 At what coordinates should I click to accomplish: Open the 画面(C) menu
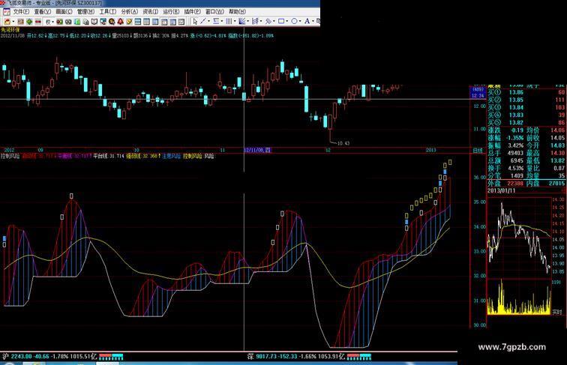[x=64, y=11]
